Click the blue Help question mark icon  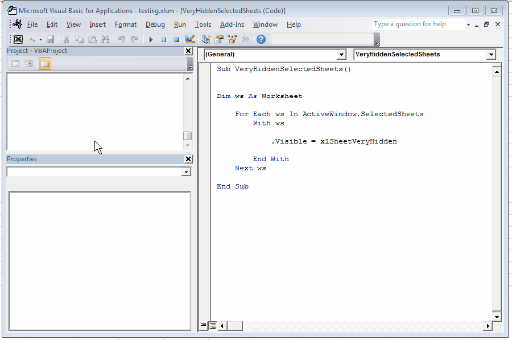[261, 39]
